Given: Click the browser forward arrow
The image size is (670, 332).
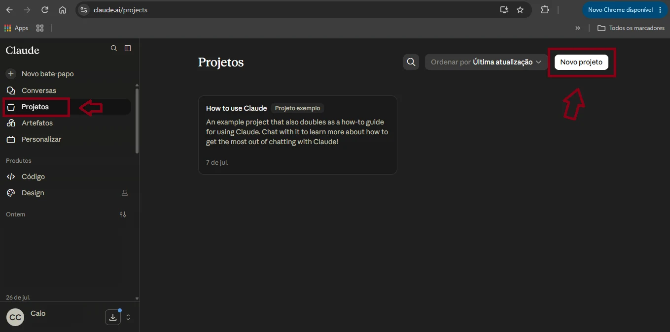Looking at the screenshot, I should pyautogui.click(x=27, y=10).
